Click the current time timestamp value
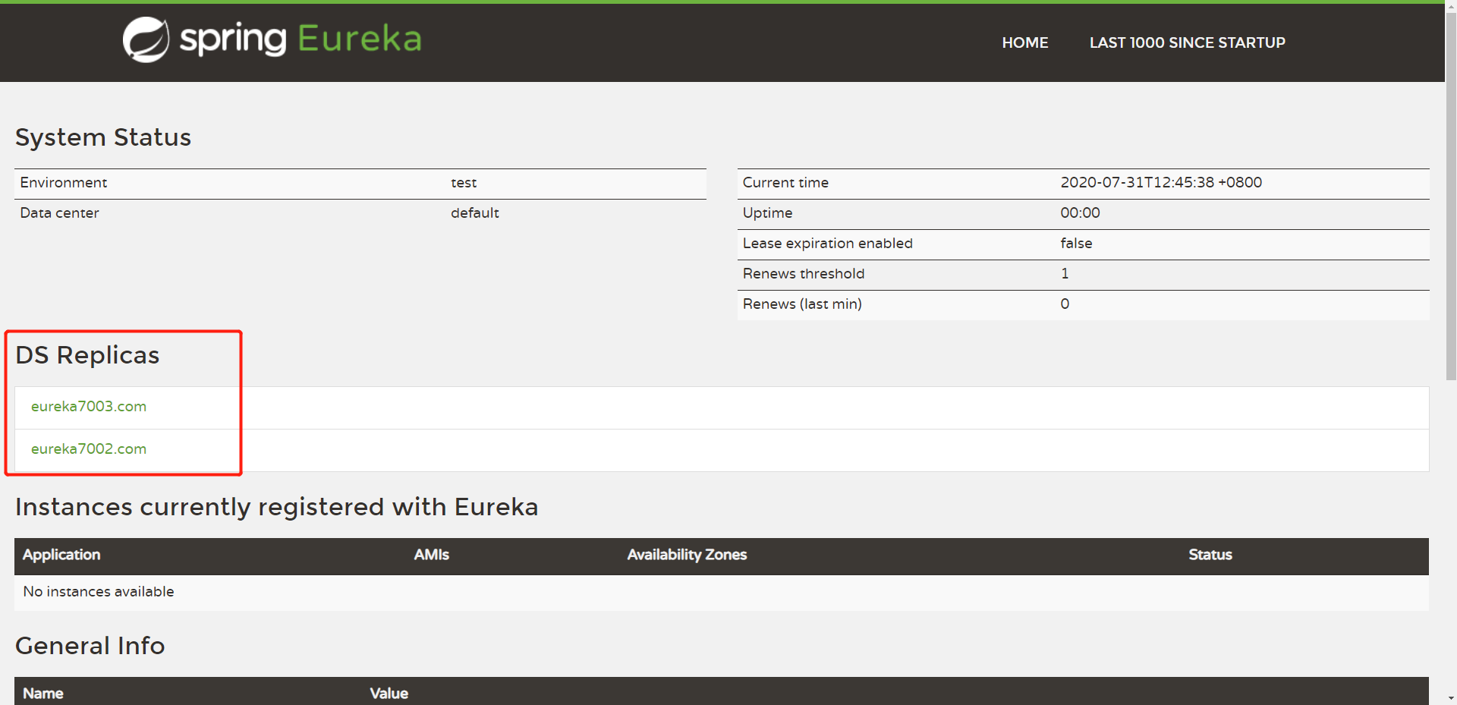1457x705 pixels. coord(1160,183)
